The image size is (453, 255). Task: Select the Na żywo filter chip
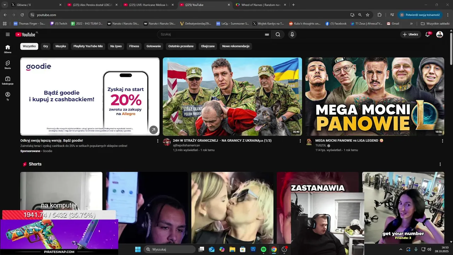pos(116,46)
